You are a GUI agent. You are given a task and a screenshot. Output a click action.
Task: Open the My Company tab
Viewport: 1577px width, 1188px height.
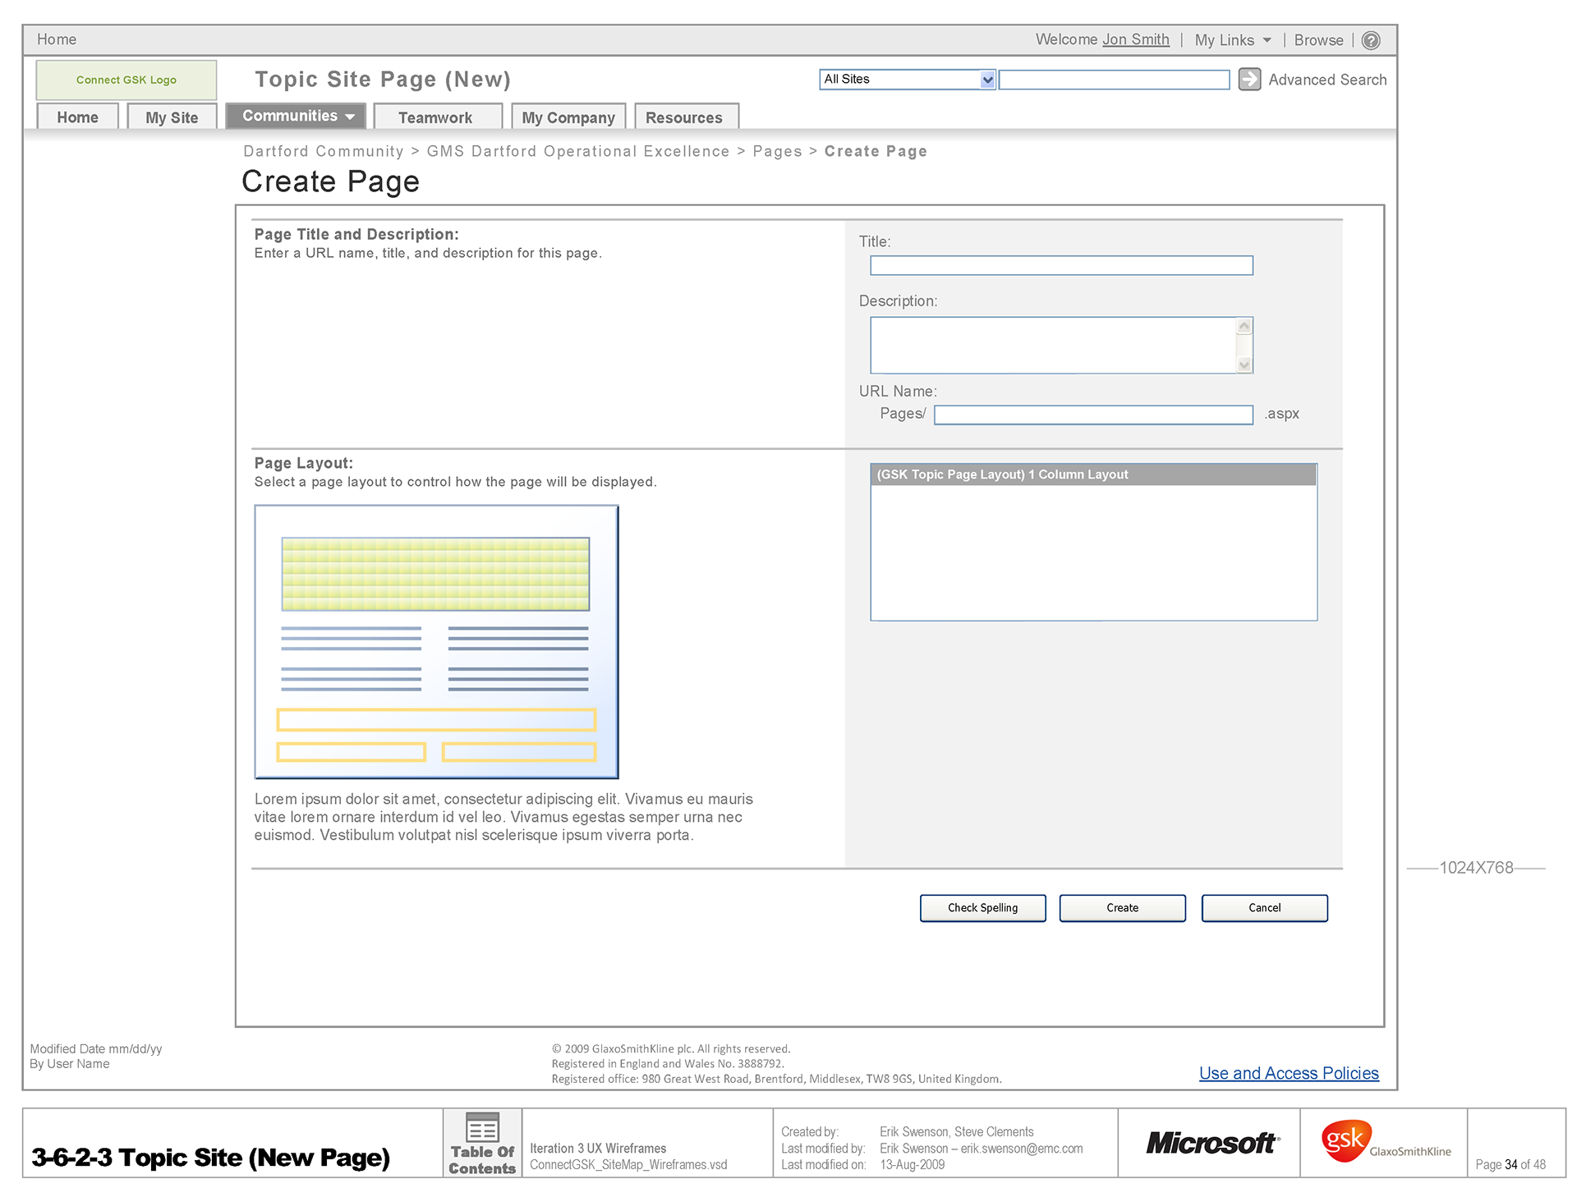click(568, 117)
